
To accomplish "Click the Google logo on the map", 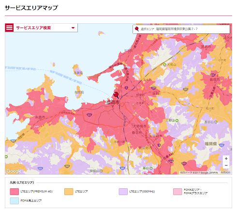I will click(14, 171).
